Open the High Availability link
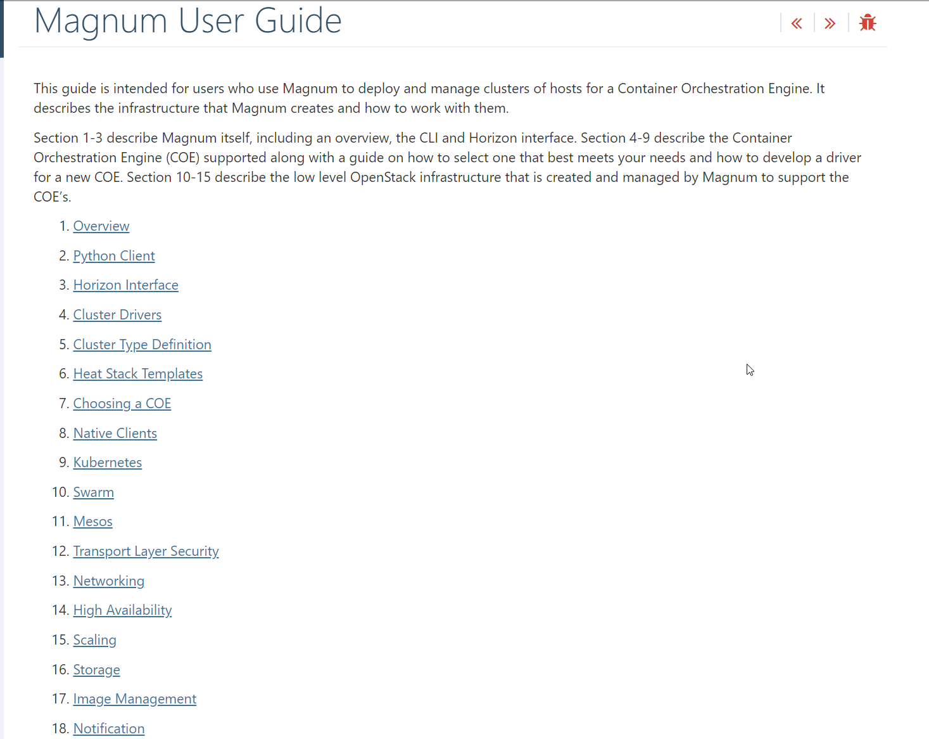 (x=123, y=610)
